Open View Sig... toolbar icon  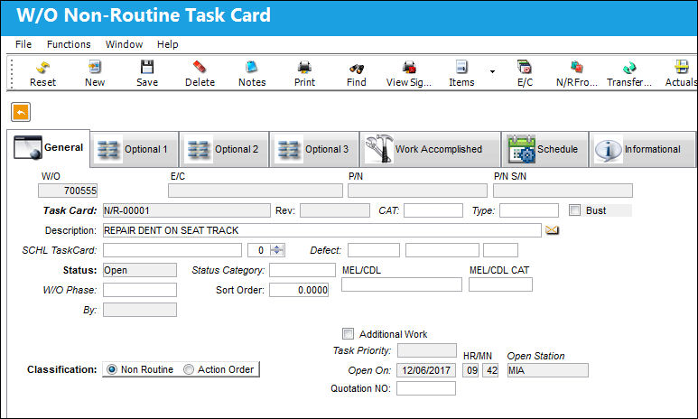(x=409, y=68)
